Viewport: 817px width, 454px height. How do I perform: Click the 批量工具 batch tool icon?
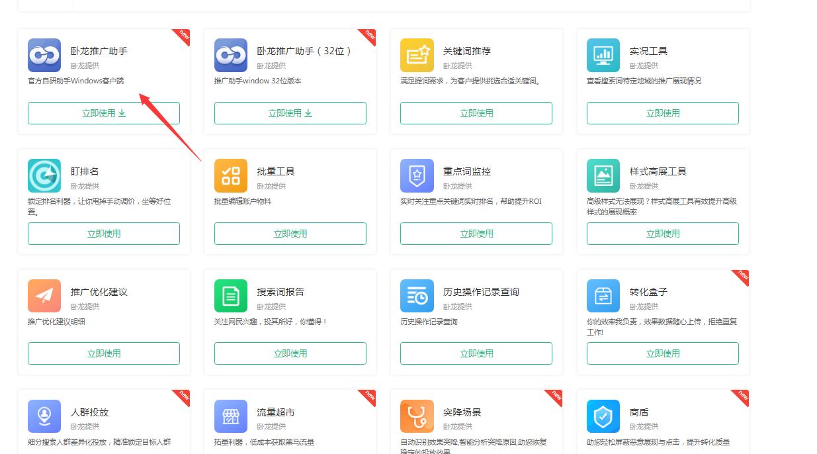(x=230, y=176)
